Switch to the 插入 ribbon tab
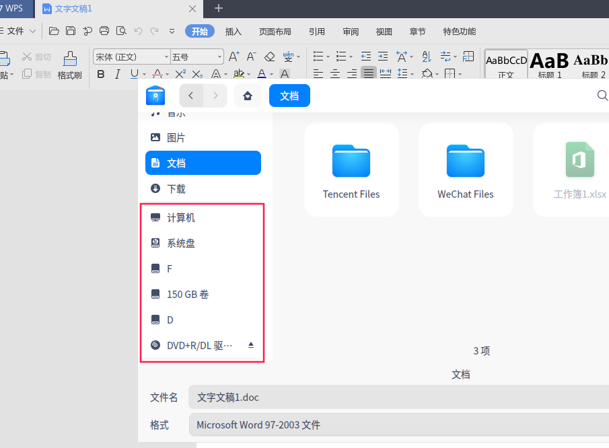The width and height of the screenshot is (609, 448). click(233, 32)
